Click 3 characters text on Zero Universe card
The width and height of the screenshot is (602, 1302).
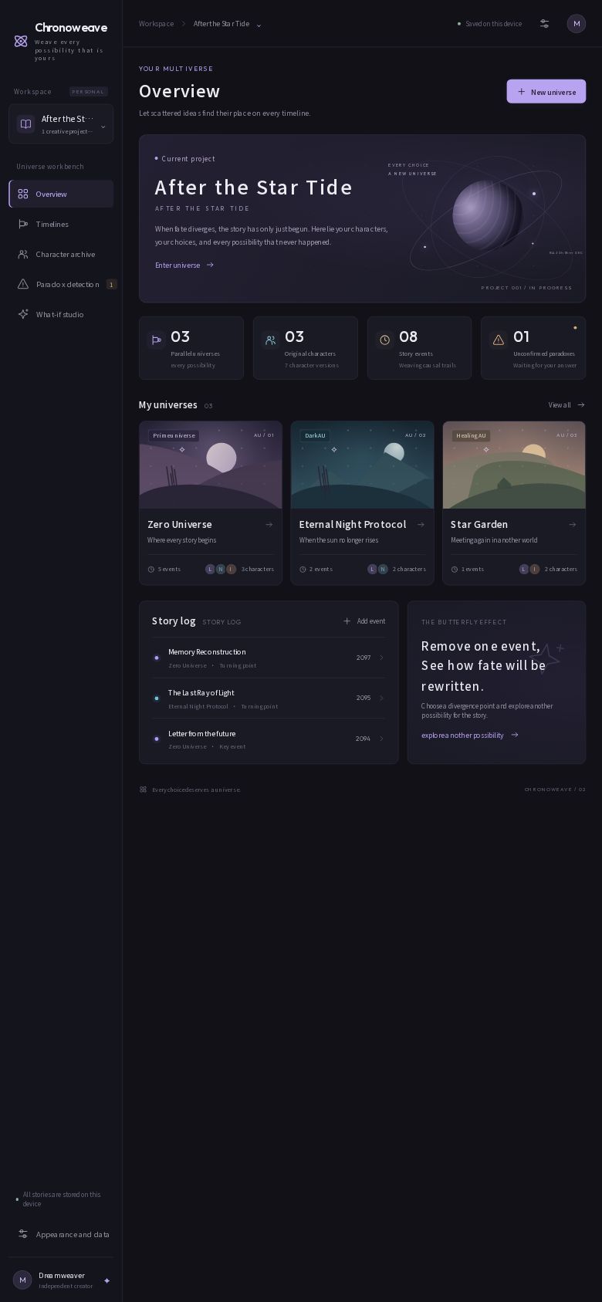258,570
